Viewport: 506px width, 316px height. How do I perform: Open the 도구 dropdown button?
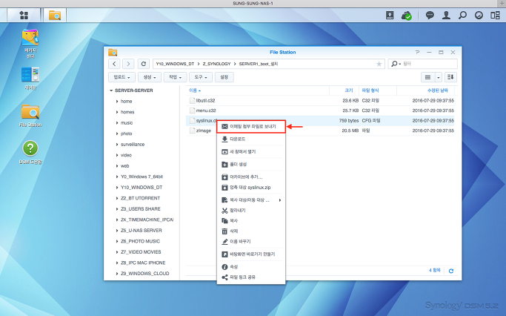(201, 77)
